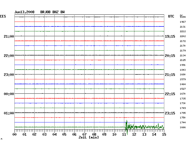Click the DC value 2131

(x=183, y=27)
